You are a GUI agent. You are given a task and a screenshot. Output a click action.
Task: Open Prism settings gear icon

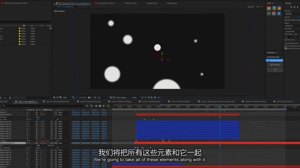coord(279,13)
